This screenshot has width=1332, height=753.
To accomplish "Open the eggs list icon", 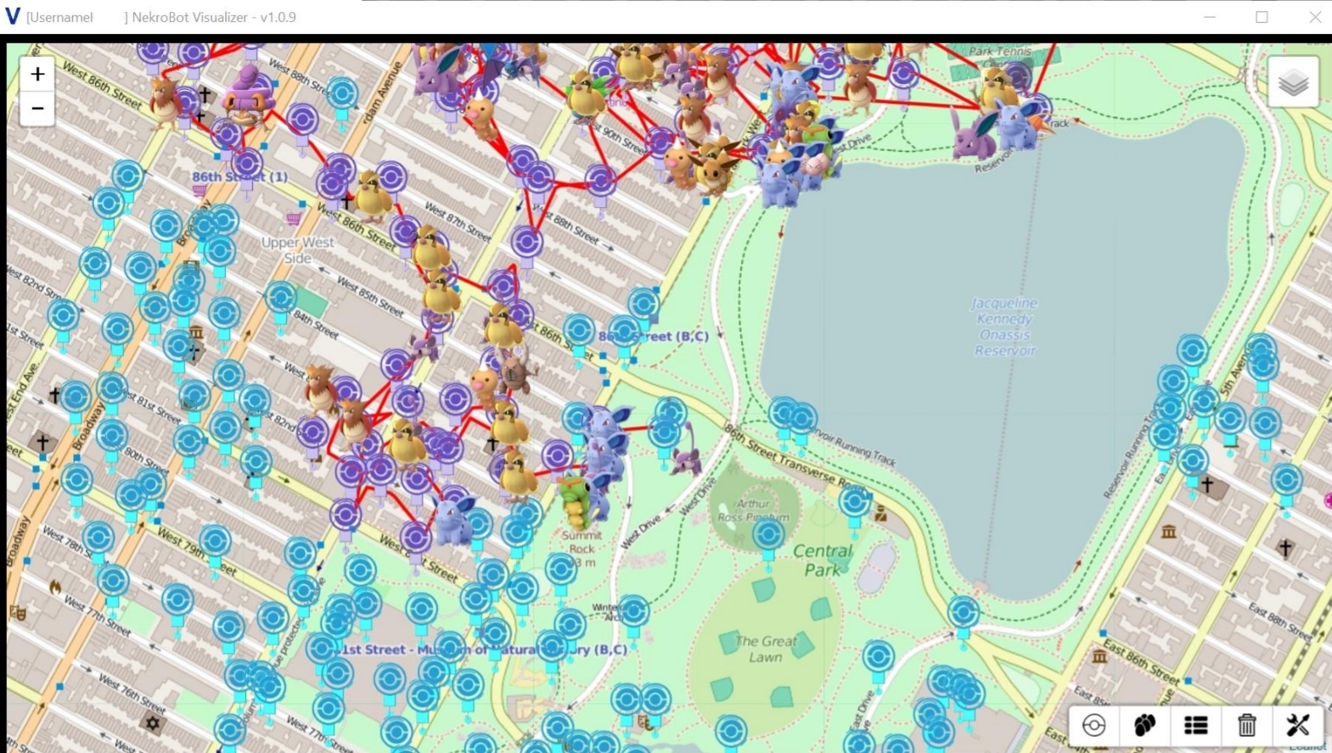I will pos(1144,726).
